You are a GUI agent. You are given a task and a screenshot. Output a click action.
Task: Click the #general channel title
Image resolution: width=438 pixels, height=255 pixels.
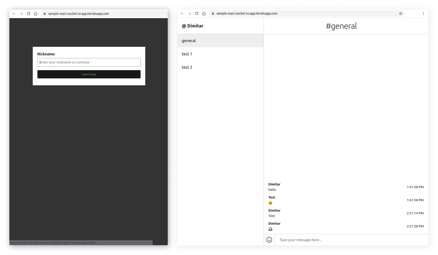[341, 26]
